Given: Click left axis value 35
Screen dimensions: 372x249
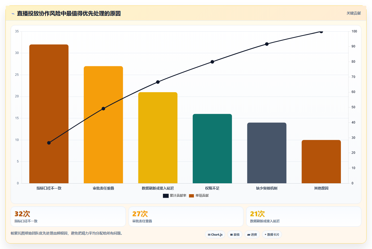Looking at the screenshot, I should tap(17, 31).
